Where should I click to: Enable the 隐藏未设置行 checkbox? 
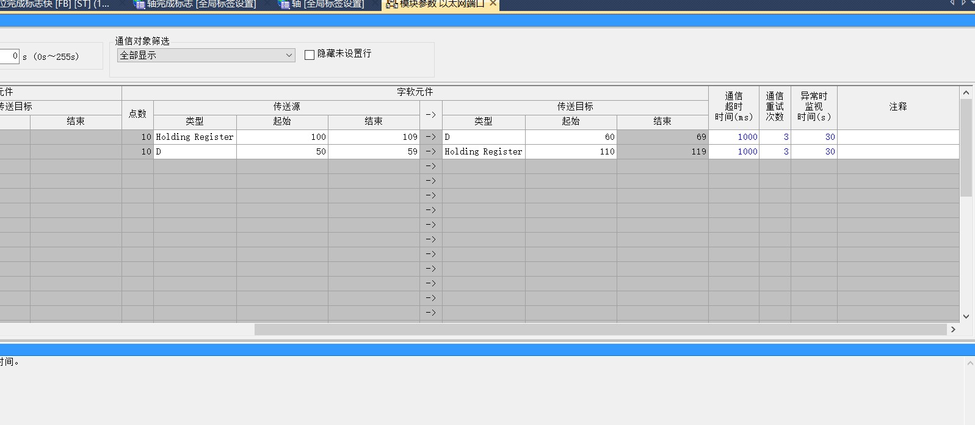[310, 55]
